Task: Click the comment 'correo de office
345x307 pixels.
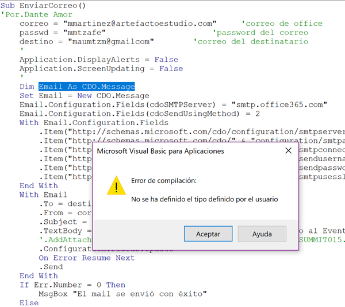Action: pyautogui.click(x=282, y=24)
